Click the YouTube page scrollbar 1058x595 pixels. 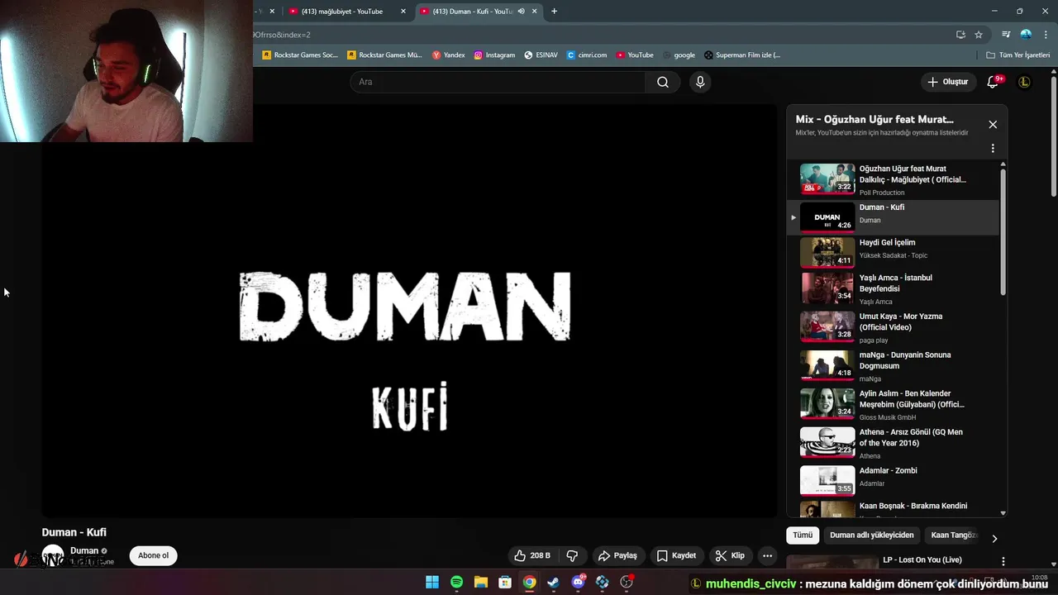pyautogui.click(x=1054, y=136)
